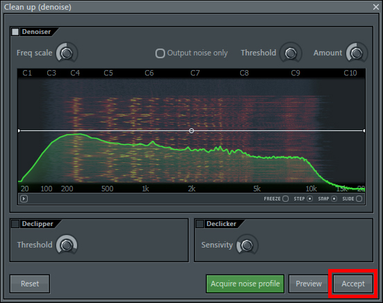Click Acquire noise profile button
The image size is (383, 303).
click(245, 284)
